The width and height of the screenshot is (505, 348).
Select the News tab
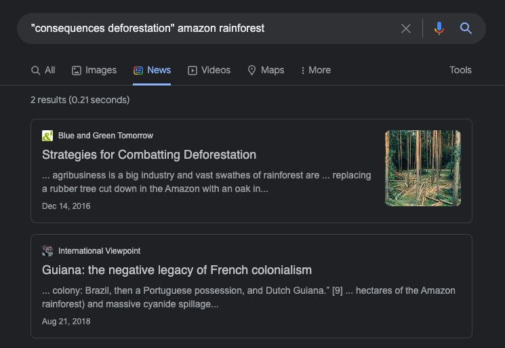(152, 70)
